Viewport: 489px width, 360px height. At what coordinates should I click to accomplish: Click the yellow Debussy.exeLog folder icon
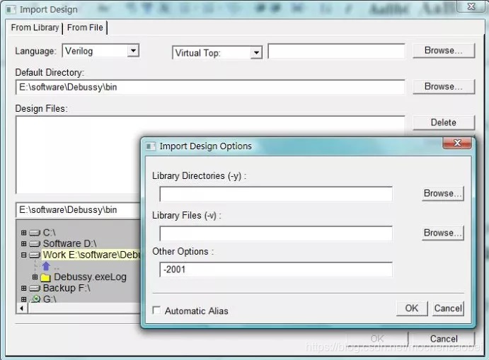pyautogui.click(x=46, y=277)
